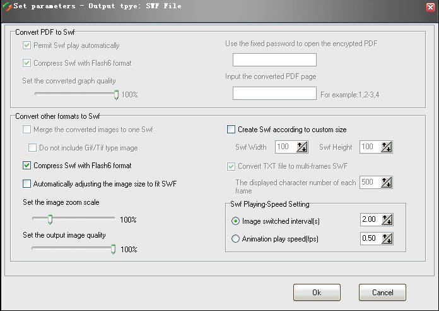
Task: Click the spinner beside Swf Width
Action: (x=302, y=147)
